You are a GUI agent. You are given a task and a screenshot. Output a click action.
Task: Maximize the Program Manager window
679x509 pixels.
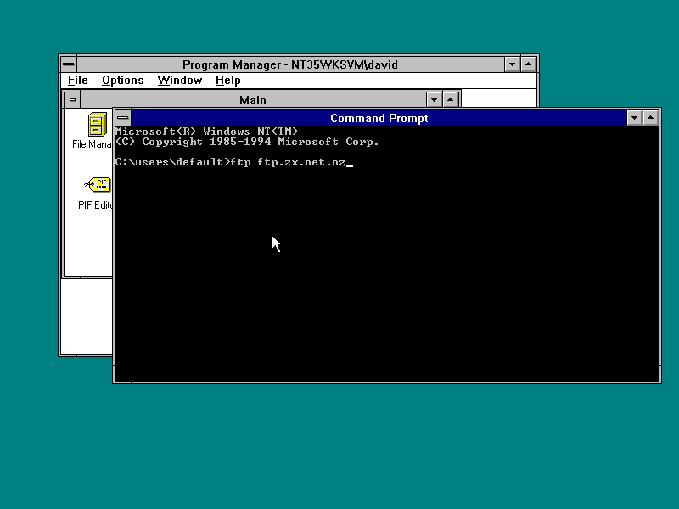[529, 64]
